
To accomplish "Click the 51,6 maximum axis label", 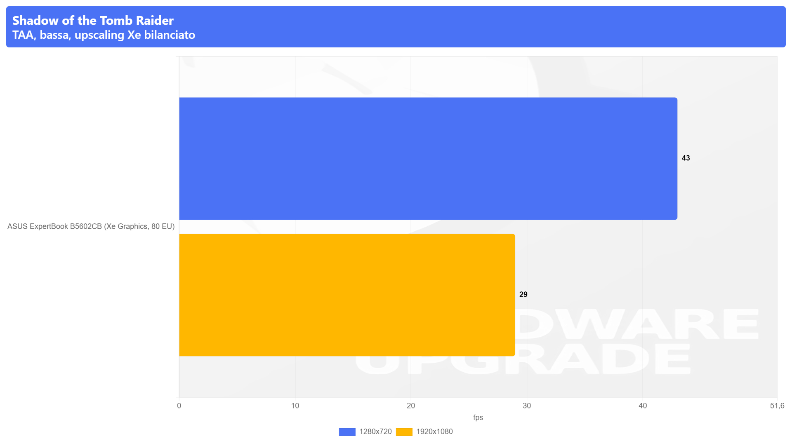I will click(777, 406).
